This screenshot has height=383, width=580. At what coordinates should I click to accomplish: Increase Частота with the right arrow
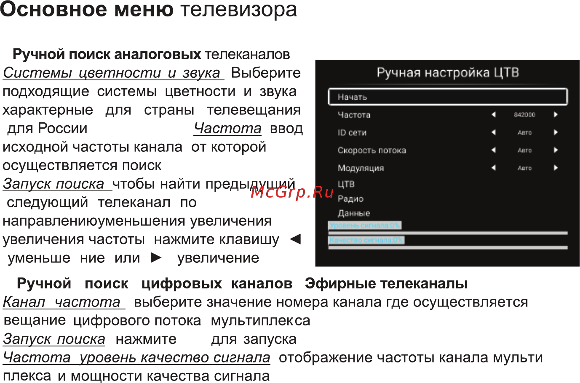[x=556, y=114]
